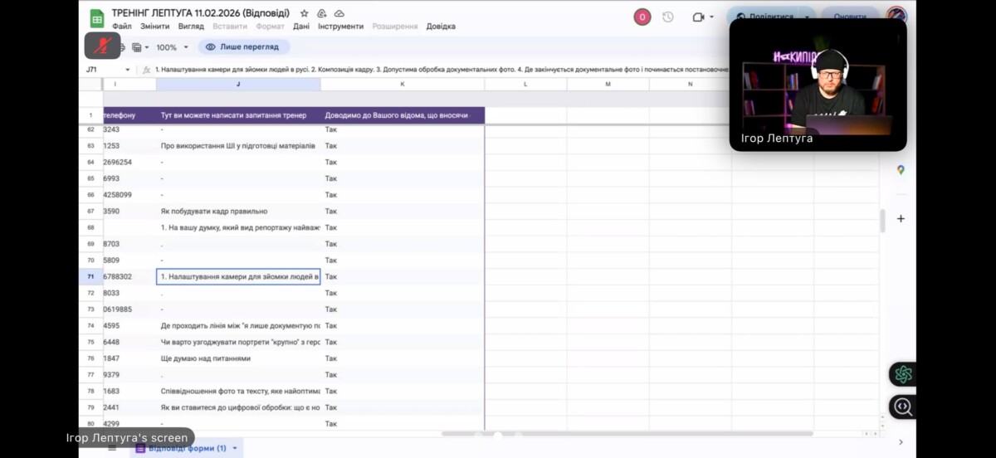Open the all sheets list icon

[112, 448]
